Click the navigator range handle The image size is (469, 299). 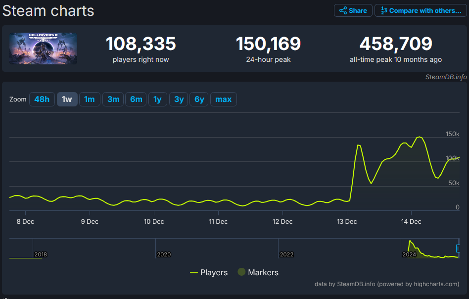[x=458, y=249]
